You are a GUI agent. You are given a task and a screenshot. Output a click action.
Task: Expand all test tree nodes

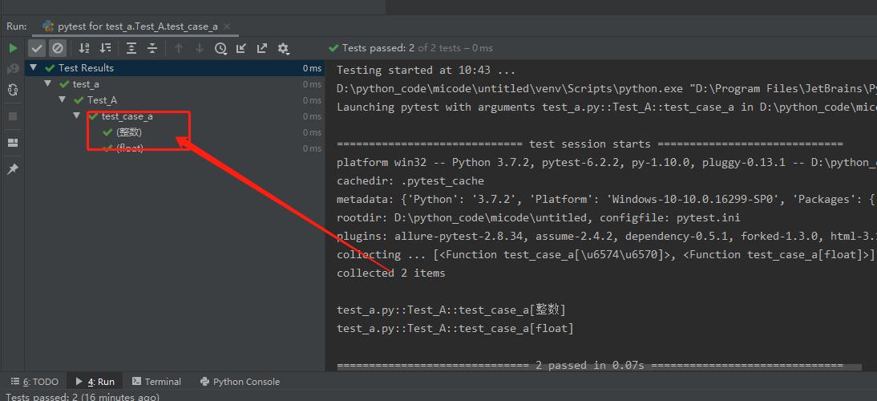[131, 49]
